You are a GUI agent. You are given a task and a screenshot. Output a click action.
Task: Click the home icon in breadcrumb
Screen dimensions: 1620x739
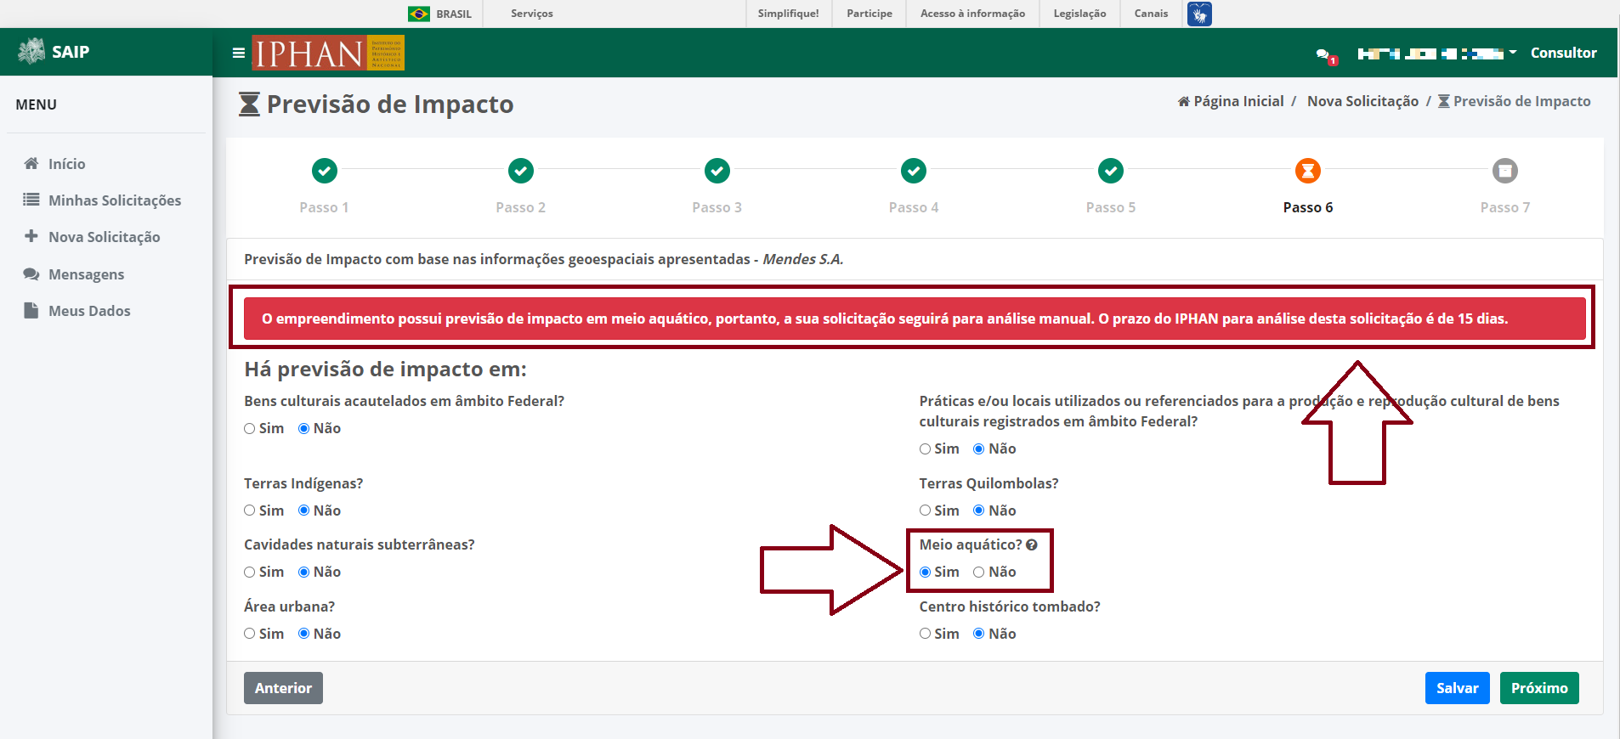(x=1183, y=102)
